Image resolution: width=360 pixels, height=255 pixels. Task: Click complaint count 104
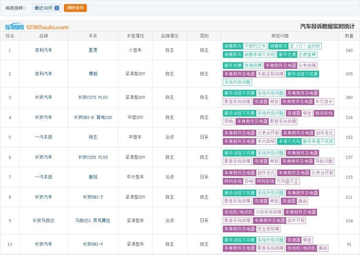pos(349,221)
